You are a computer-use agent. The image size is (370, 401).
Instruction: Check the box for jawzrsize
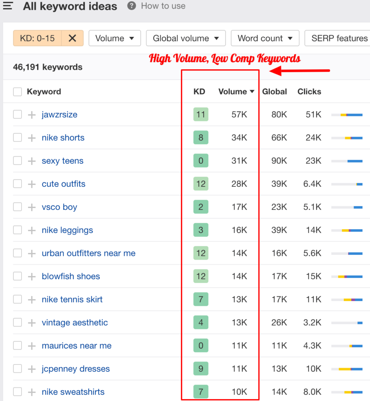(17, 115)
